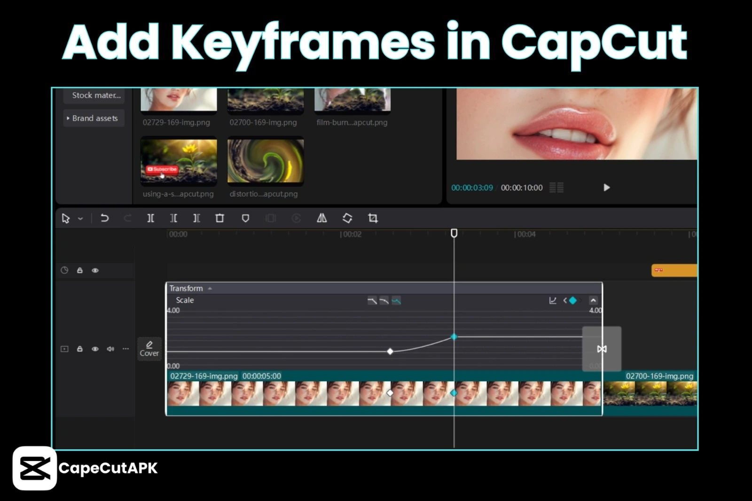The image size is (752, 501).
Task: Open the Stock materials category
Action: point(94,95)
